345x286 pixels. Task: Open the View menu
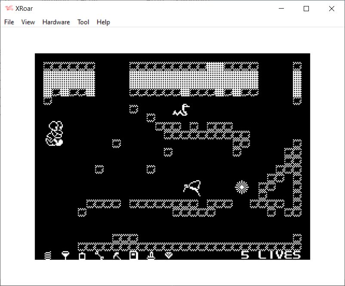point(28,22)
